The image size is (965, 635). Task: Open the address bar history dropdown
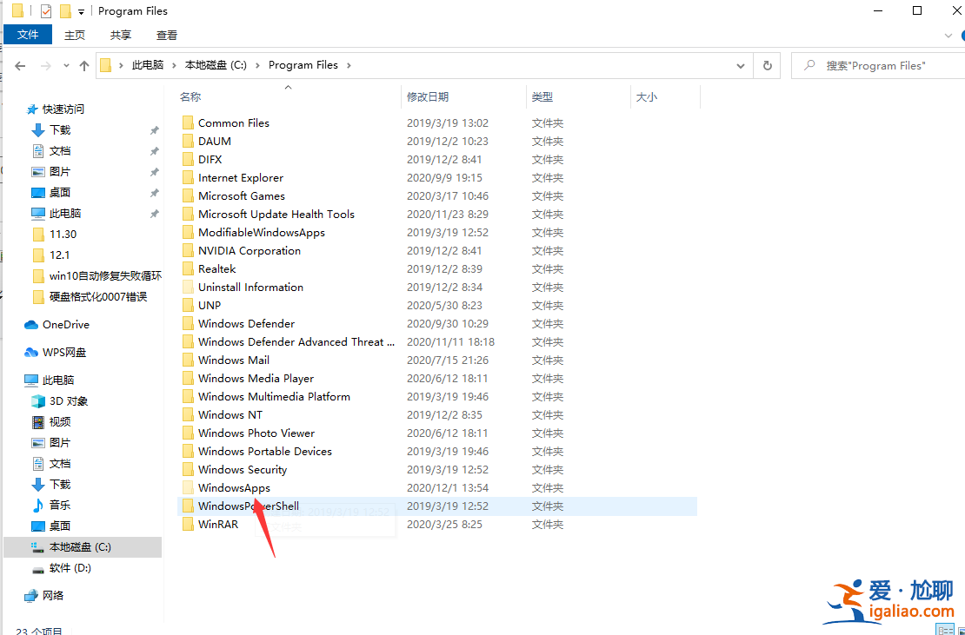coord(740,65)
